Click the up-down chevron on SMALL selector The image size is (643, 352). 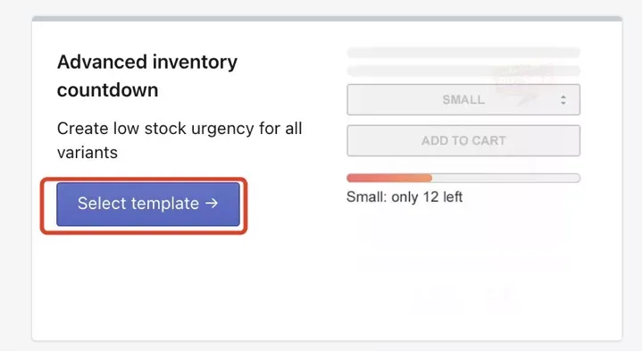[x=564, y=100]
